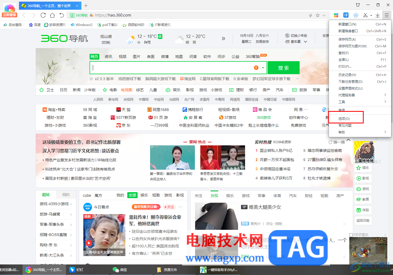Open the 天猫 site link
The height and width of the screenshot is (275, 393).
coord(123,110)
